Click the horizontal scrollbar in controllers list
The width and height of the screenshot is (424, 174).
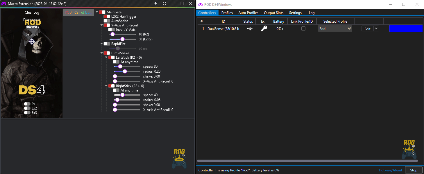coord(307,161)
